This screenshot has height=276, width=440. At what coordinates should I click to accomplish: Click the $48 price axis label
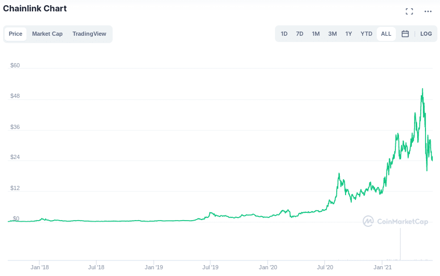15,96
